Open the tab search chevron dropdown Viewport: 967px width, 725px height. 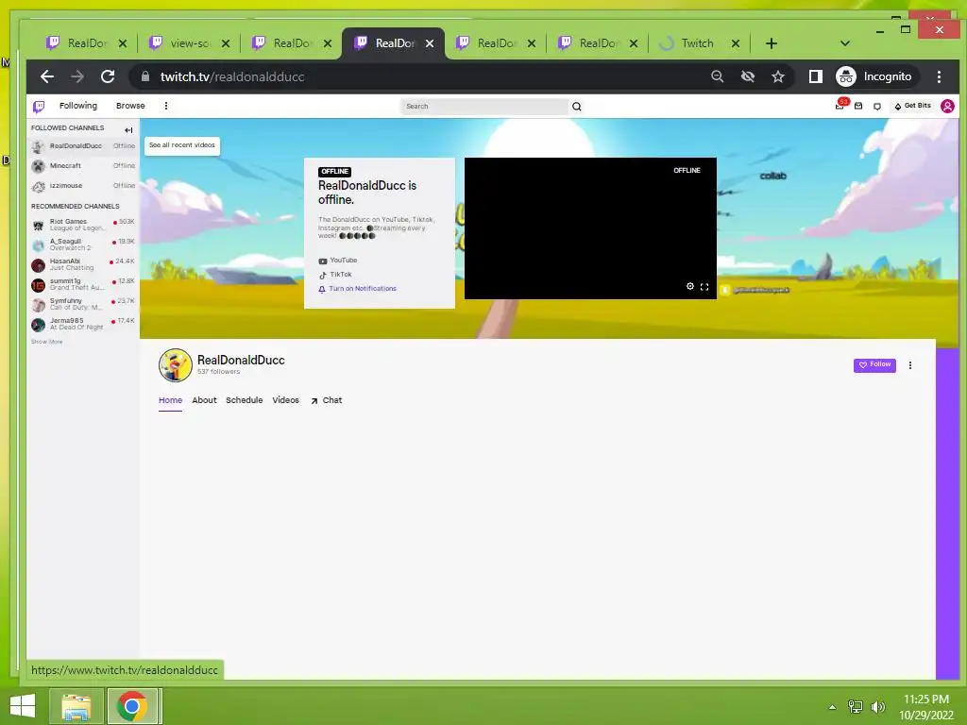[x=845, y=43]
